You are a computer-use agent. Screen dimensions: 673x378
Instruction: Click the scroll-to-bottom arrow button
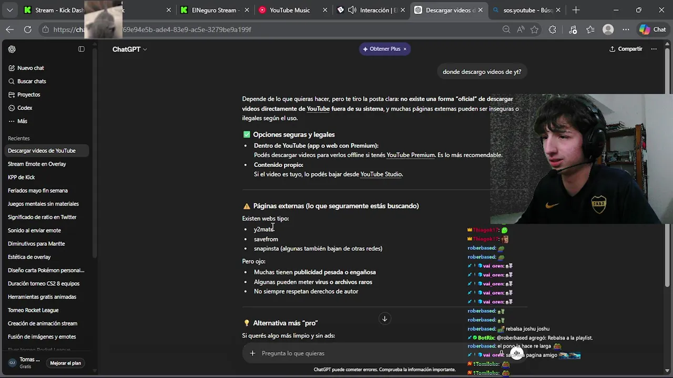coord(384,319)
